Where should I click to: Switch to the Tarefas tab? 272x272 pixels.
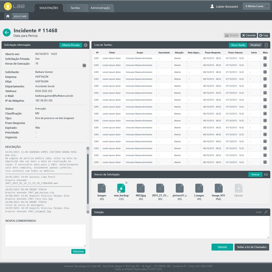(x=75, y=8)
